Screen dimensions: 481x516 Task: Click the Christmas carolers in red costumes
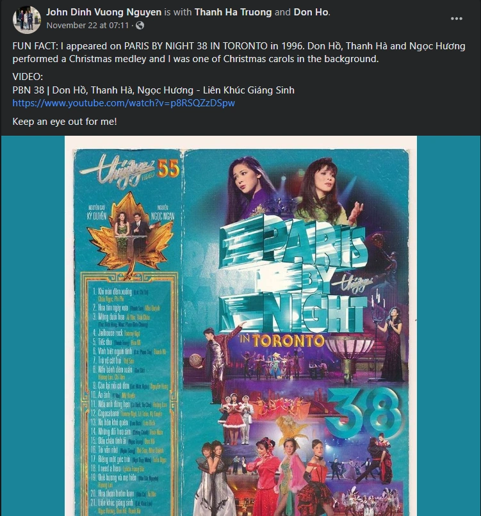[236, 418]
